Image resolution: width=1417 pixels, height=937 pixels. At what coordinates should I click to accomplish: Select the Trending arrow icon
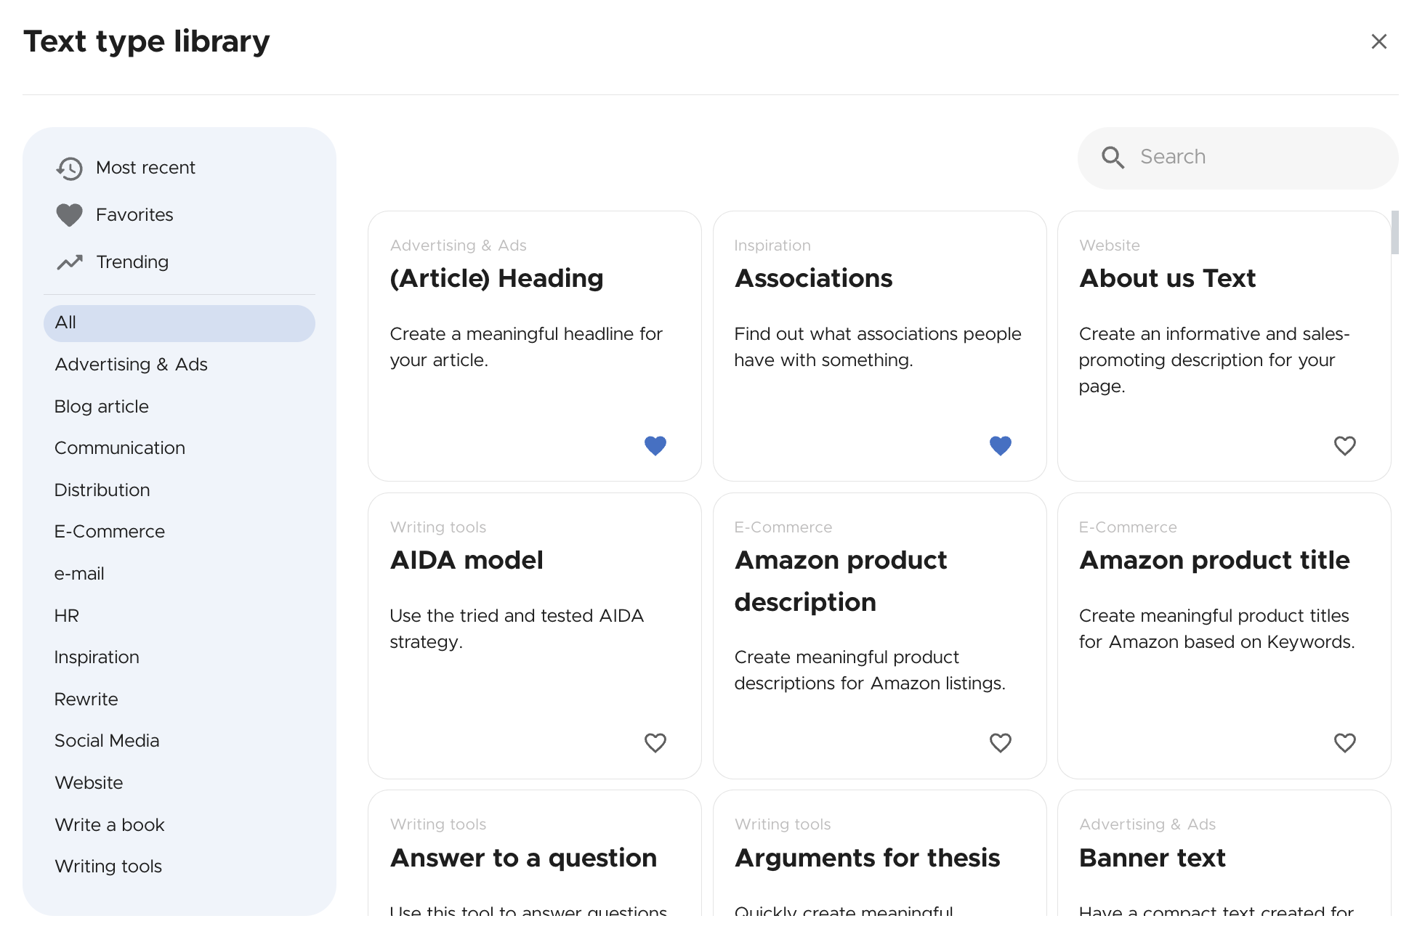coord(69,261)
